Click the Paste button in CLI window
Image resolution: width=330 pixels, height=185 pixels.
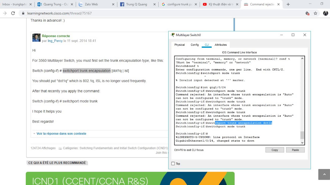click(x=295, y=150)
